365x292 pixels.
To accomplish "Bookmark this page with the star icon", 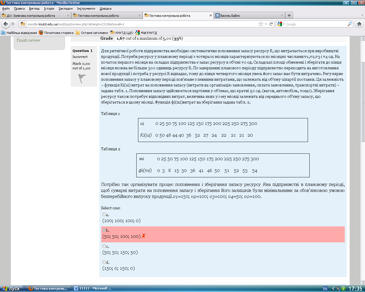I will click(261, 24).
